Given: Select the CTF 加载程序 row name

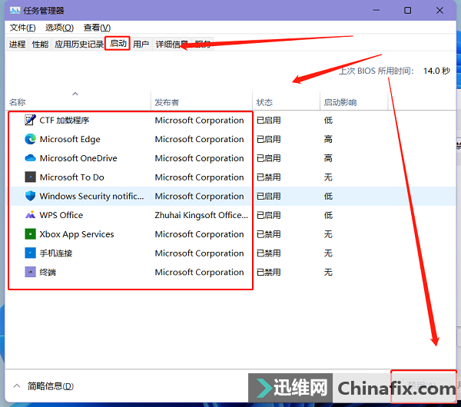Looking at the screenshot, I should click(x=65, y=121).
